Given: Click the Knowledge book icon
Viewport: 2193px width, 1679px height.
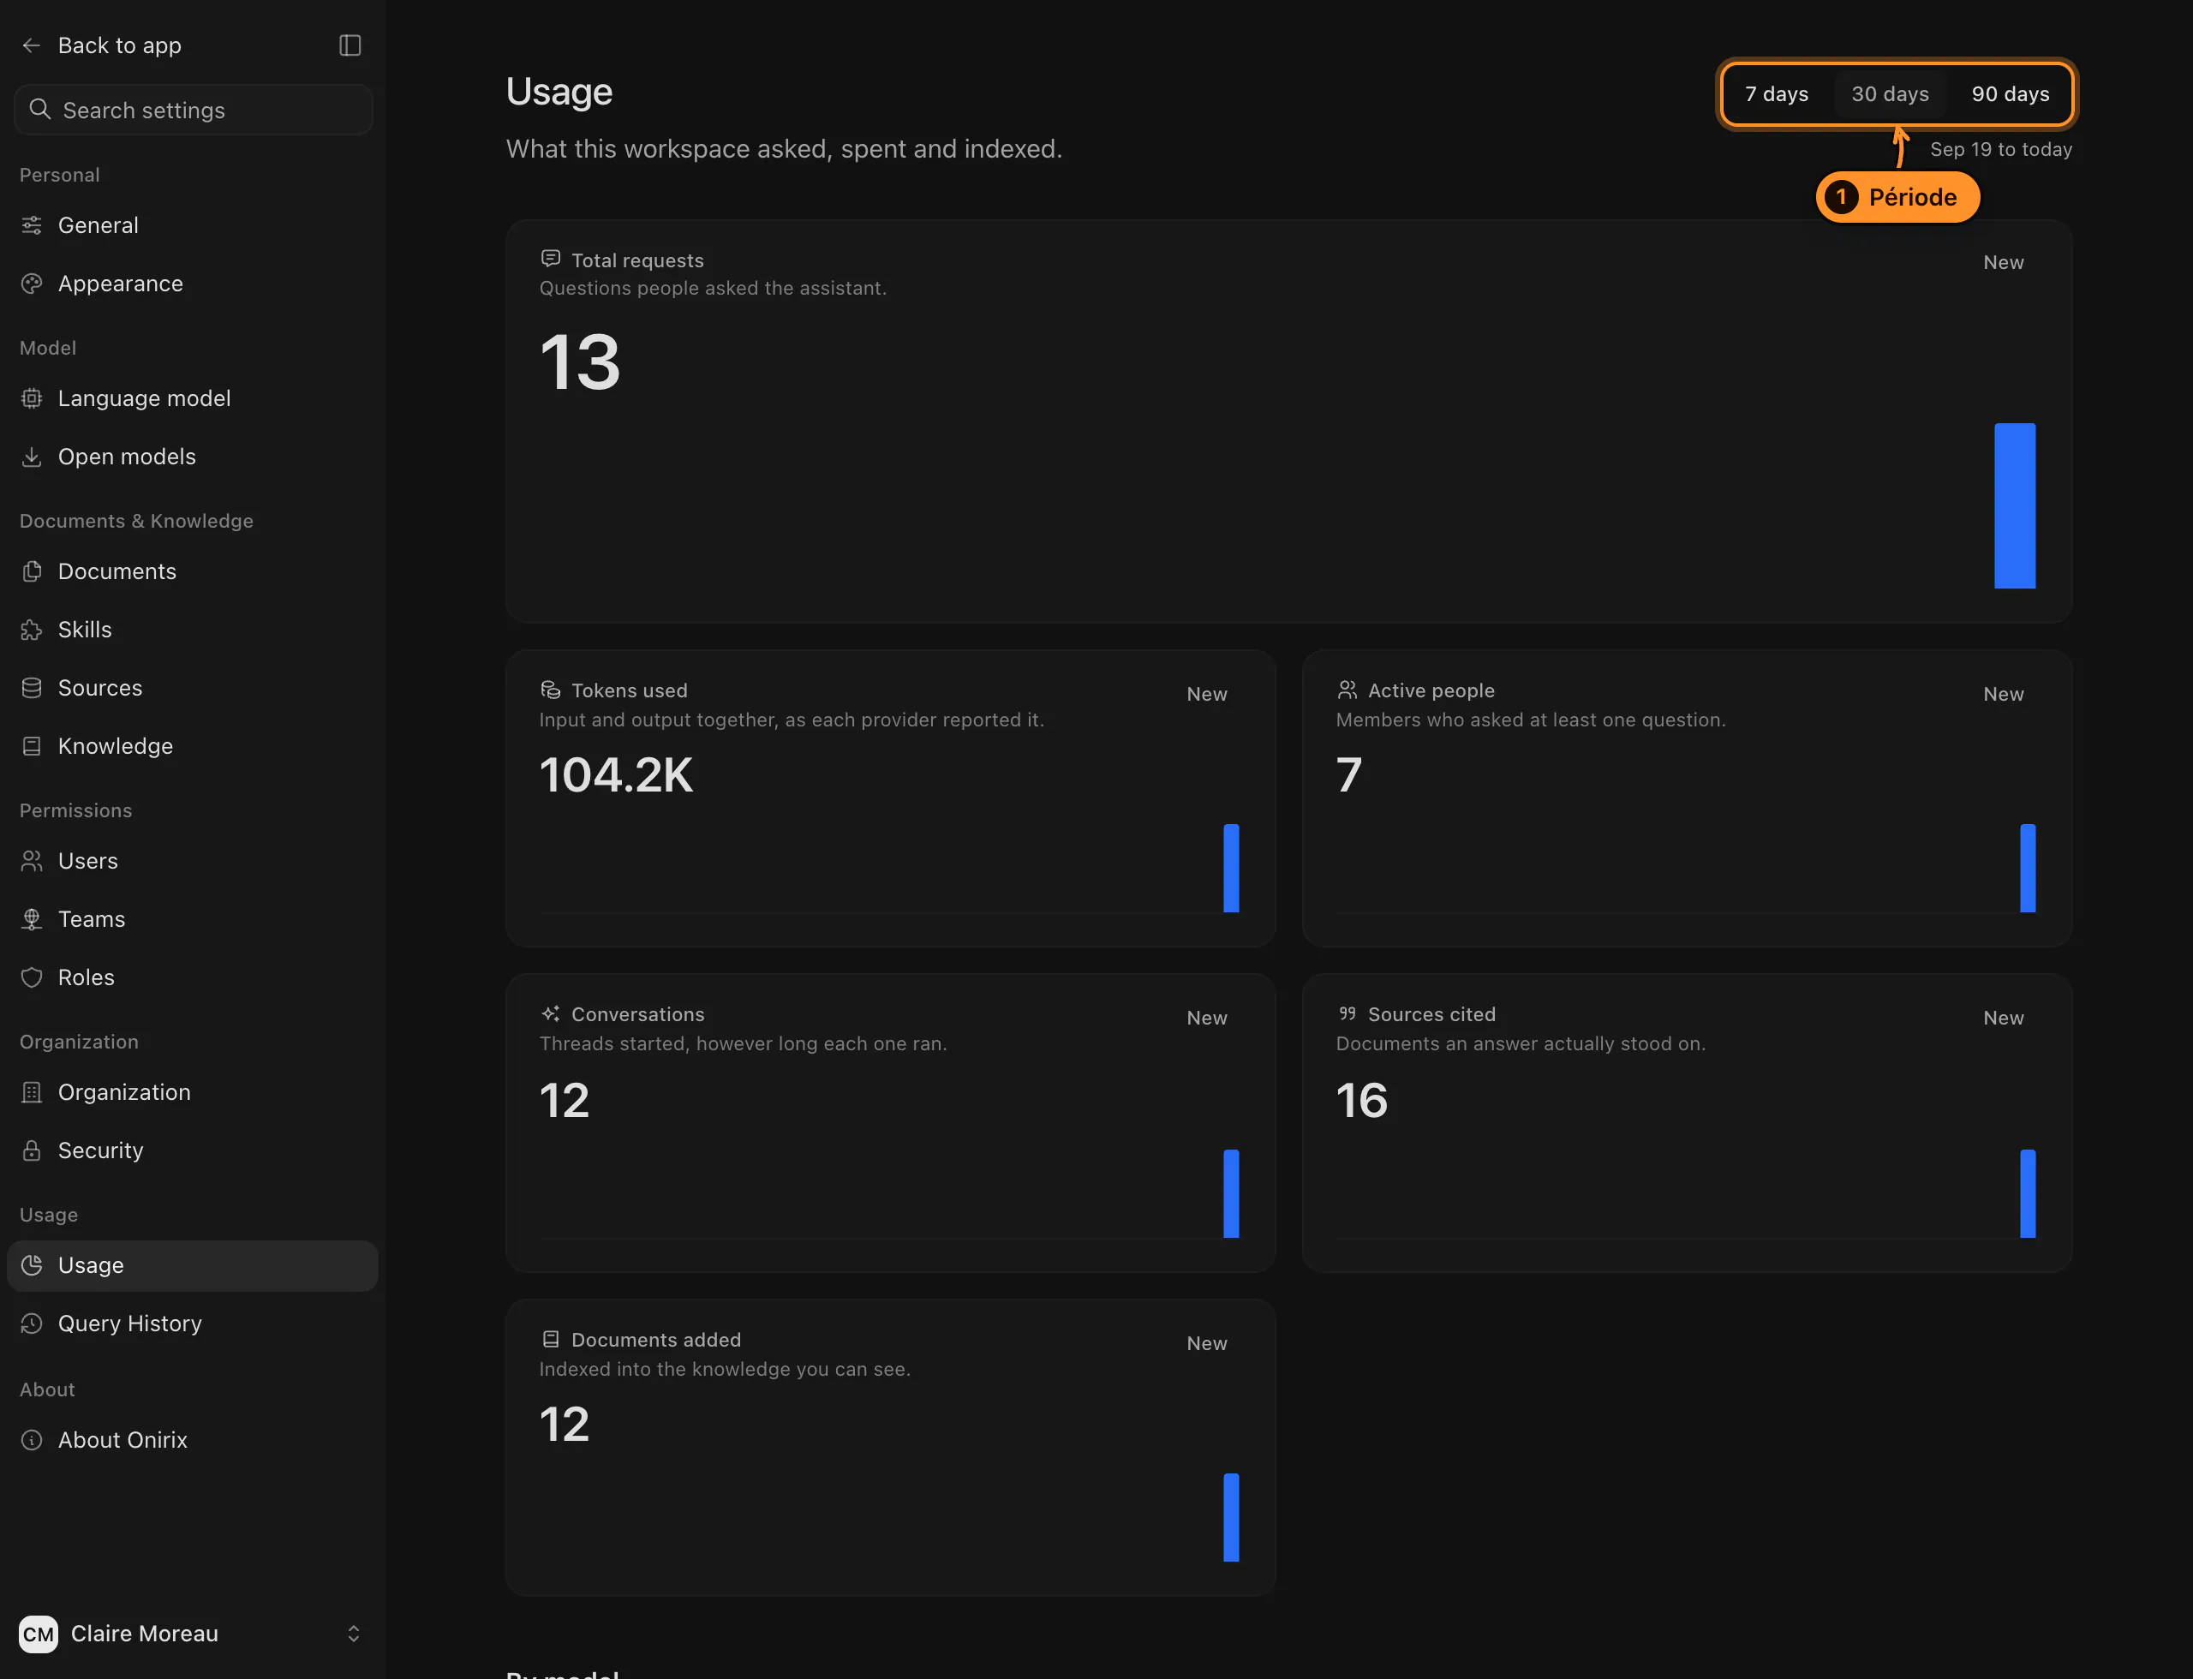Looking at the screenshot, I should [32, 745].
